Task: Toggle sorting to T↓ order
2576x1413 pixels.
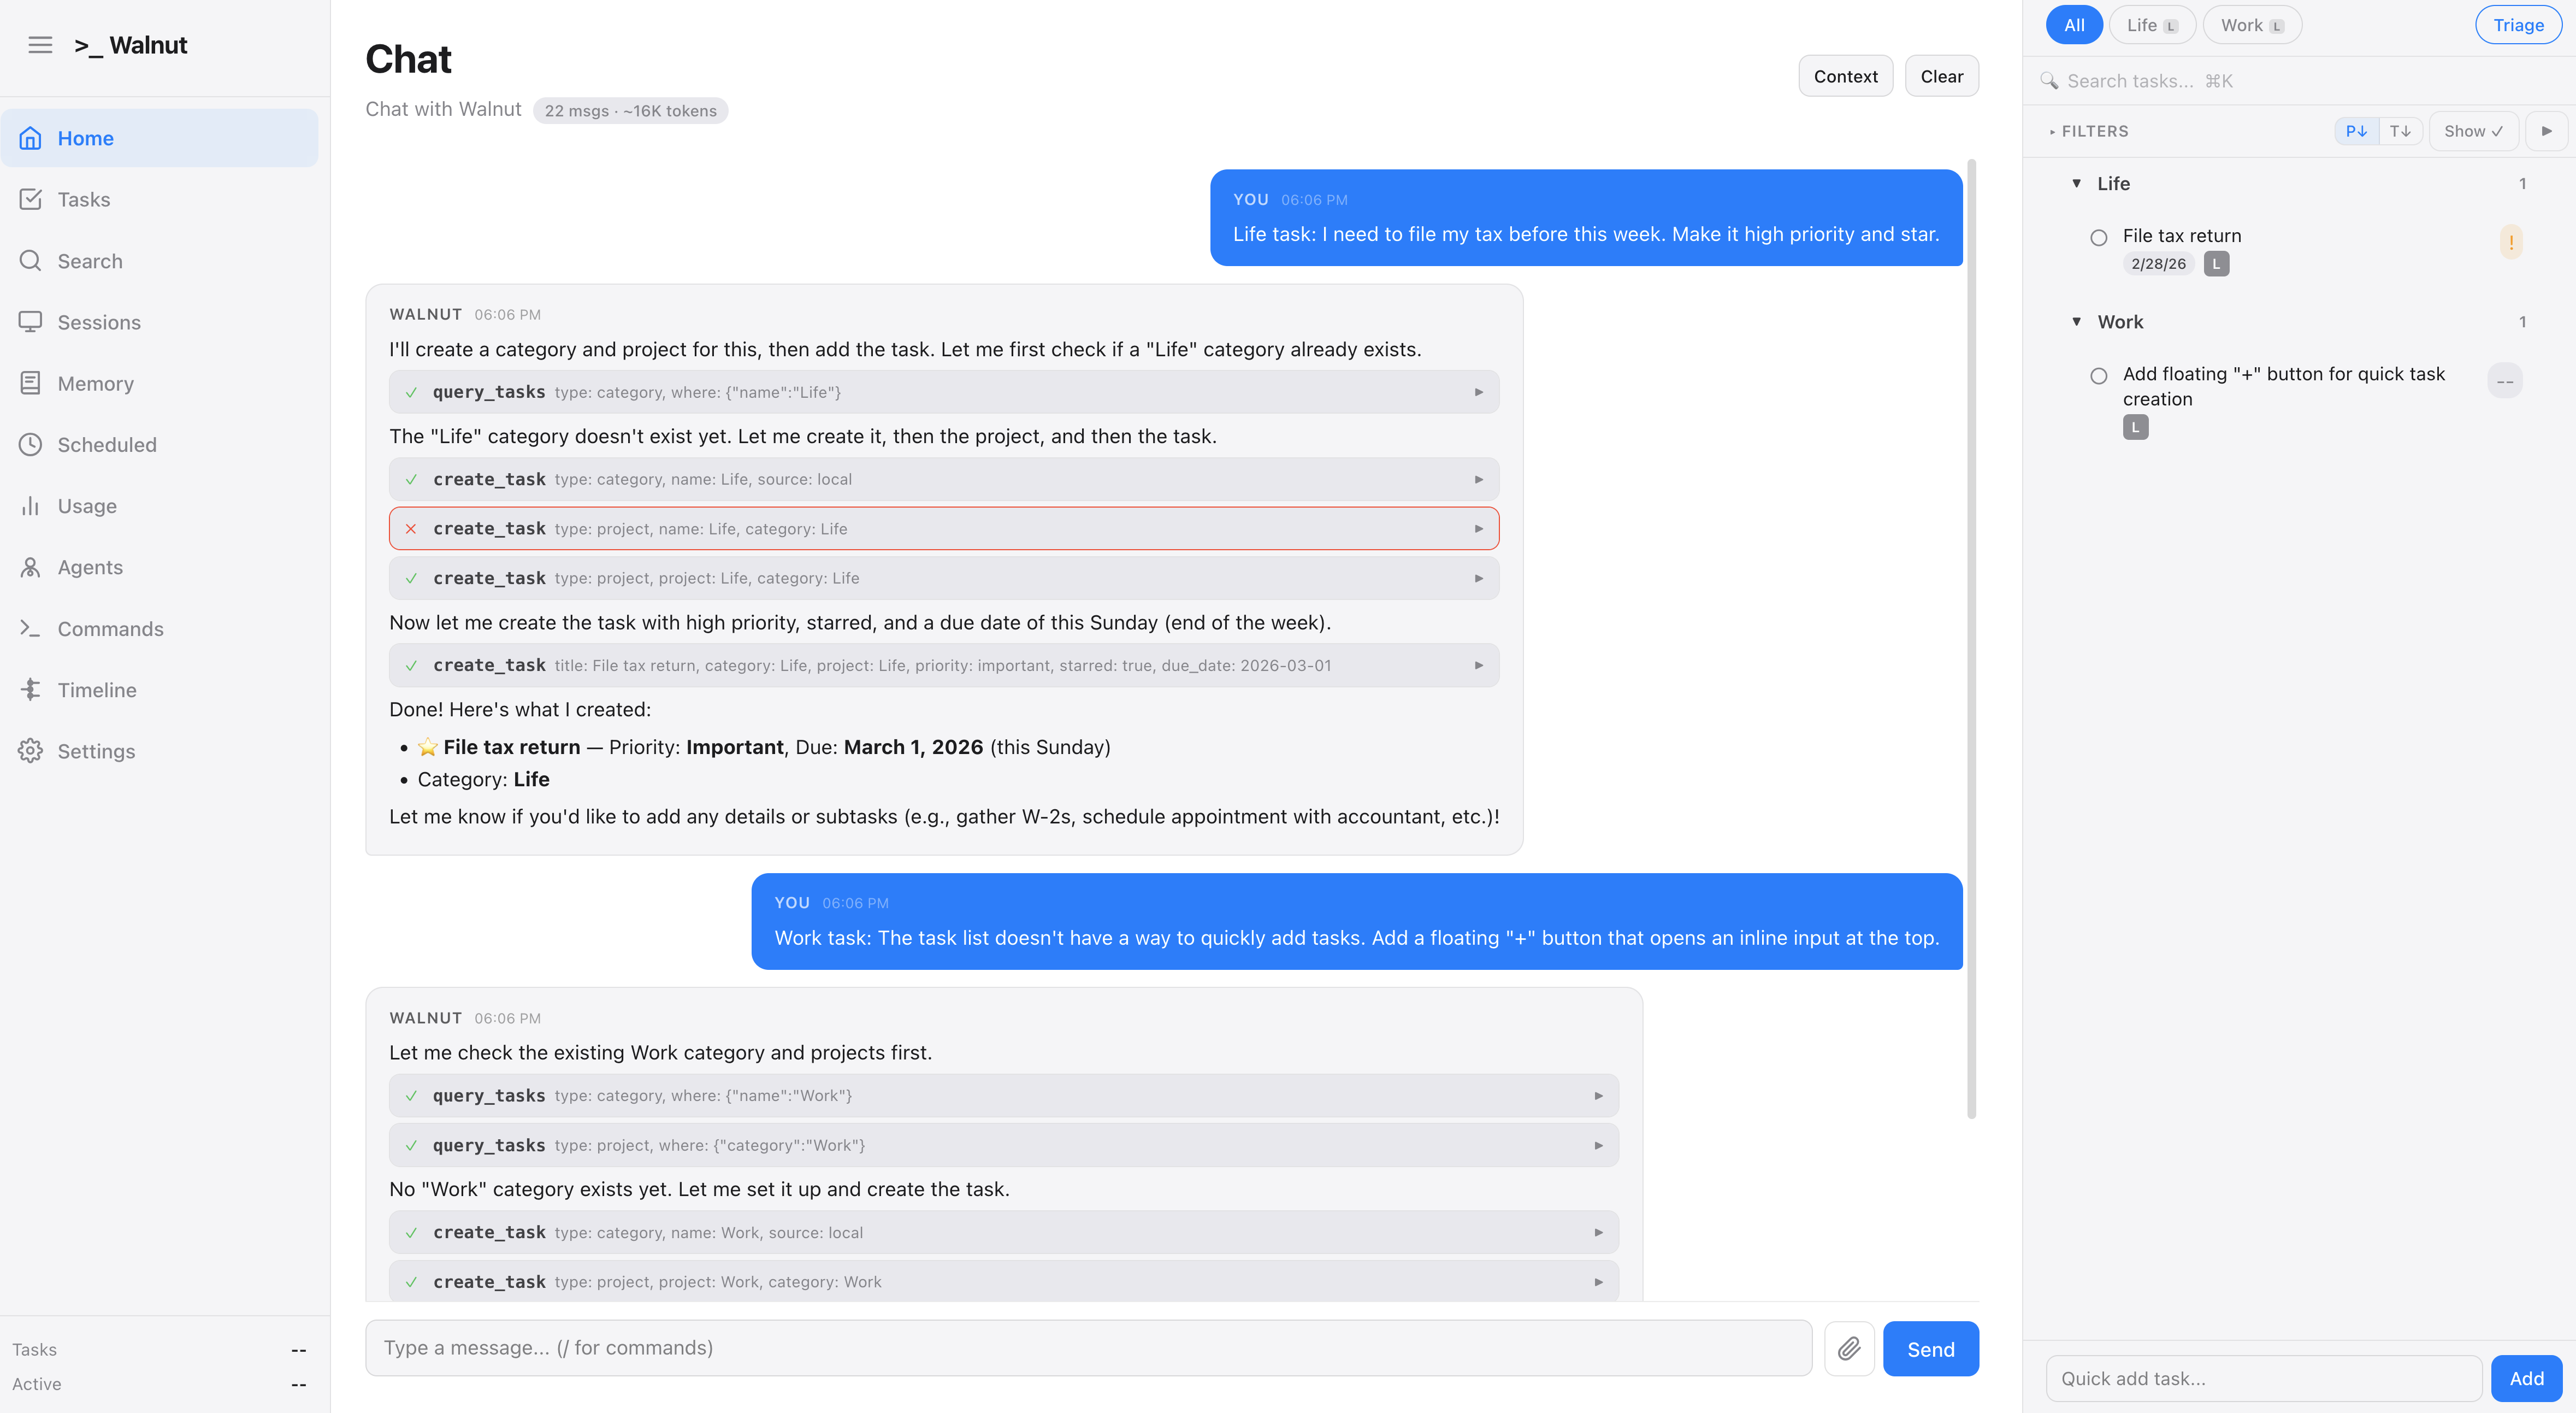Action: tap(2400, 131)
